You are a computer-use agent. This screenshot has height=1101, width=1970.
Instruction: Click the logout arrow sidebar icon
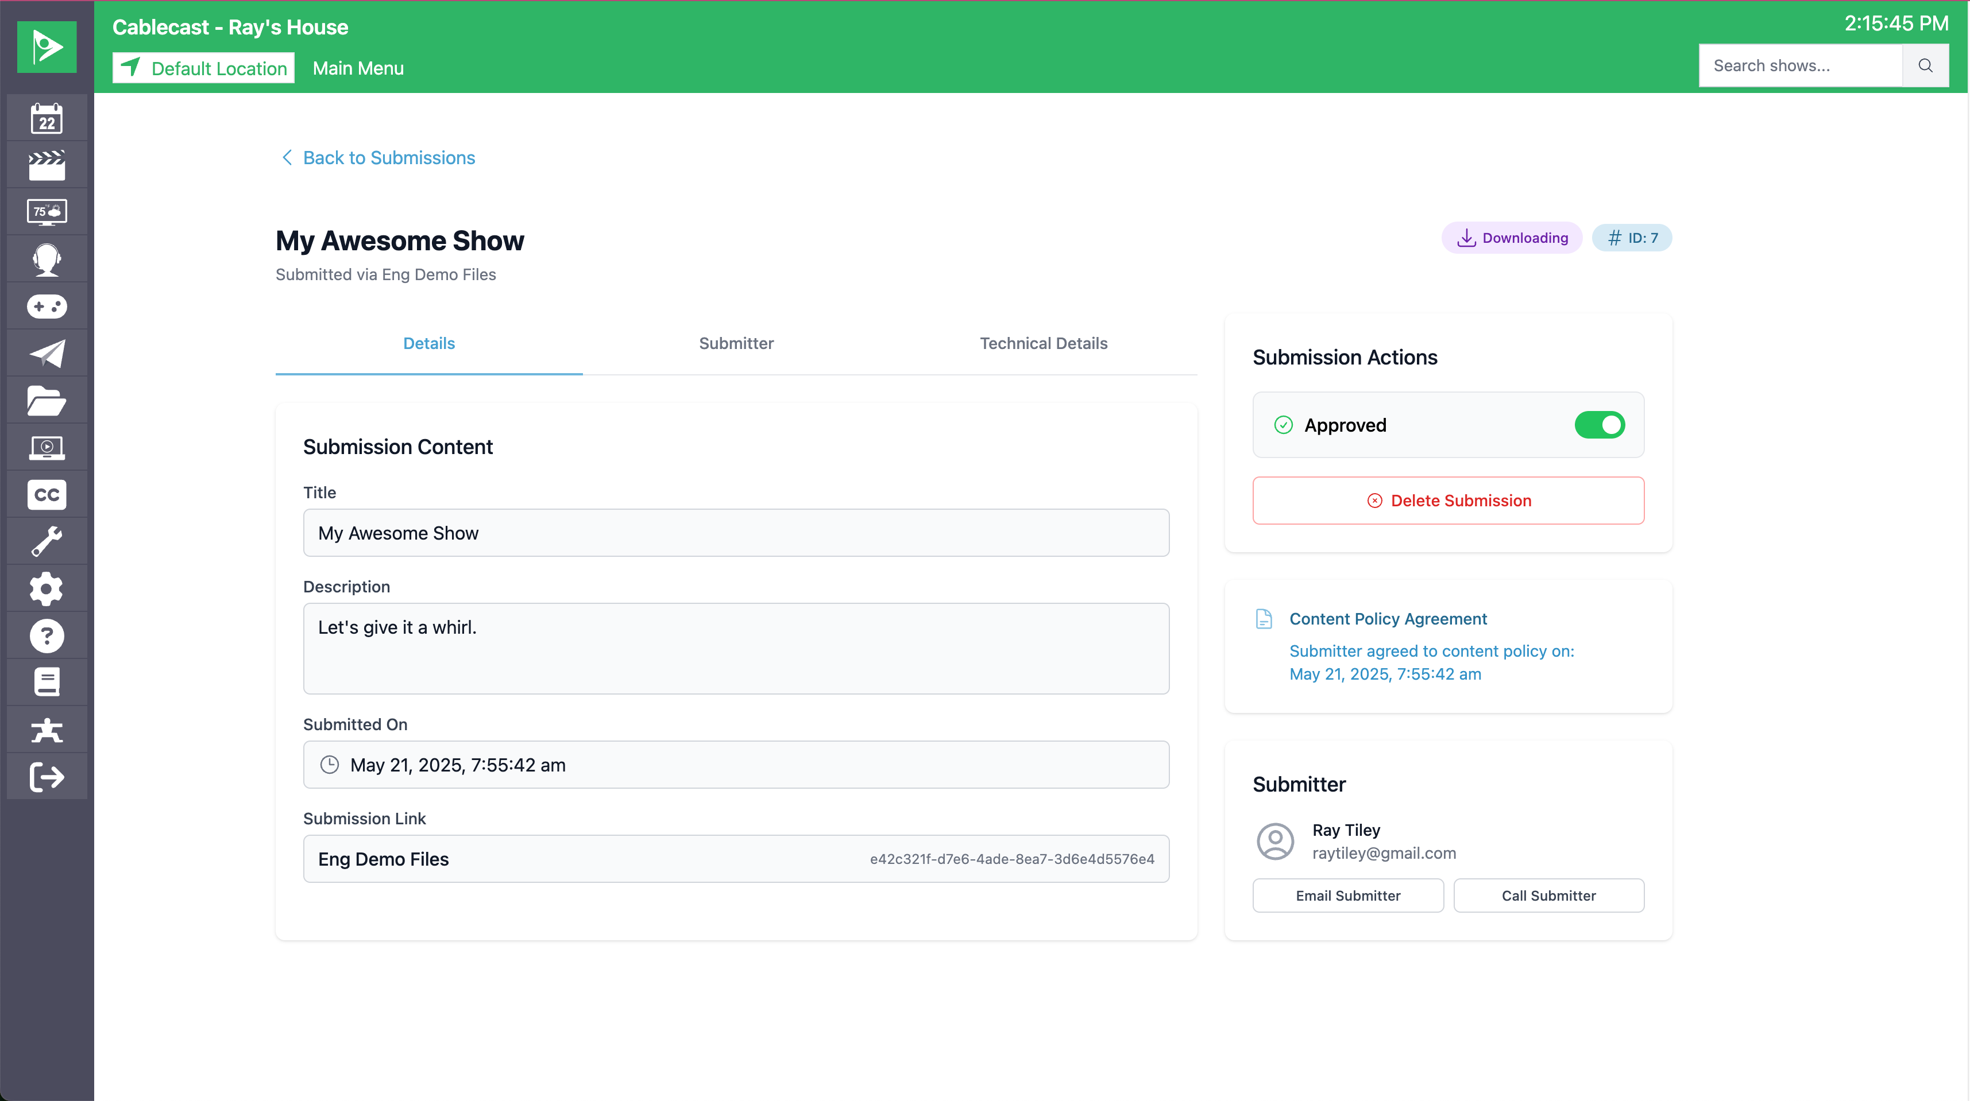click(x=47, y=777)
